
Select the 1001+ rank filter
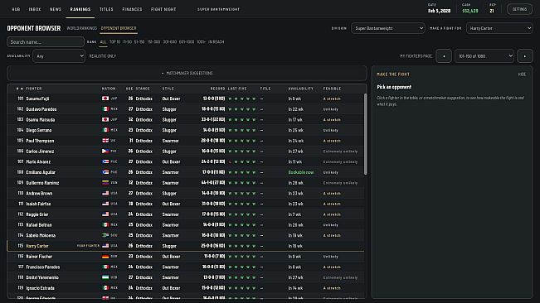pos(201,42)
